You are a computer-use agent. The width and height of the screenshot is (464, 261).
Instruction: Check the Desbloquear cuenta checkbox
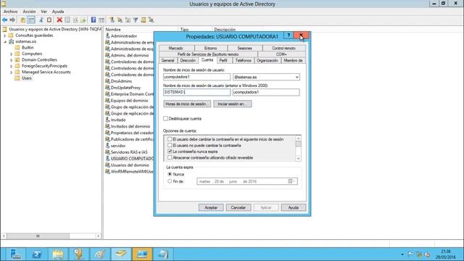[x=165, y=118]
